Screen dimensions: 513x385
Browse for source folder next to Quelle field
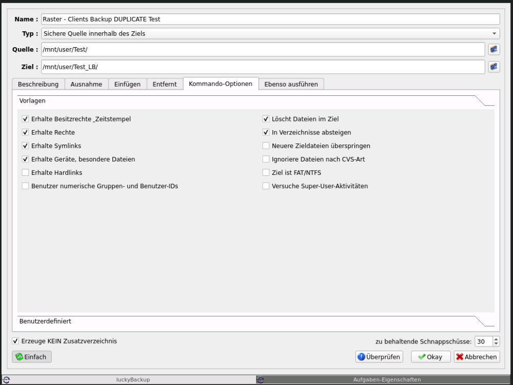pyautogui.click(x=494, y=49)
